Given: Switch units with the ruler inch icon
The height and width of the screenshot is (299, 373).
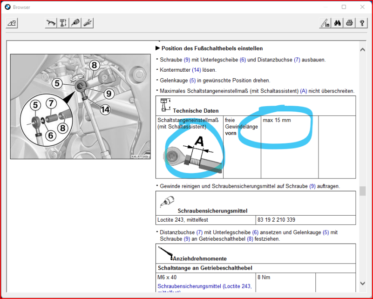Looking at the screenshot, I should 325,23.
